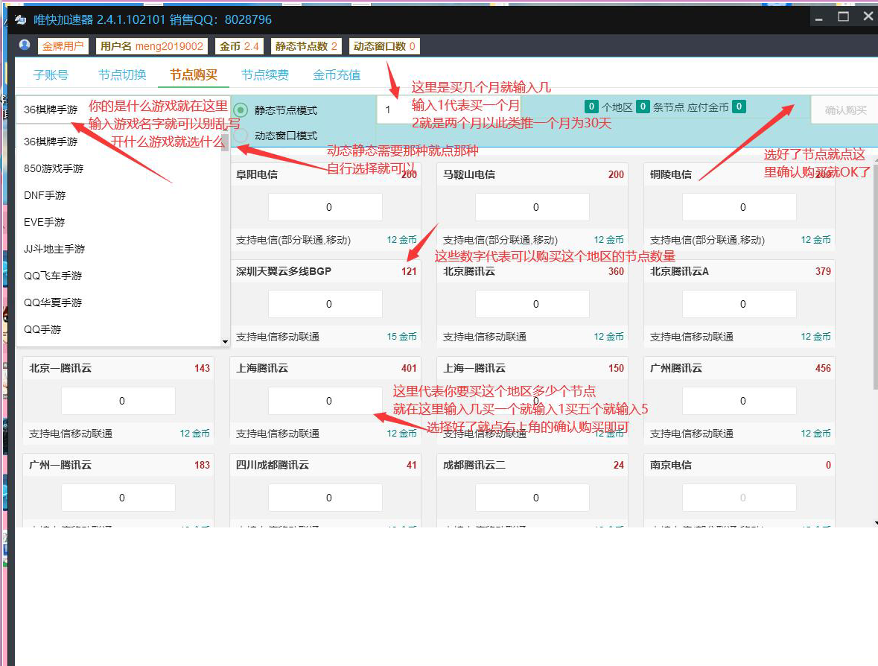Focus 马鞍山电信 node quantity field
Image resolution: width=878 pixels, height=666 pixels.
[x=532, y=207]
